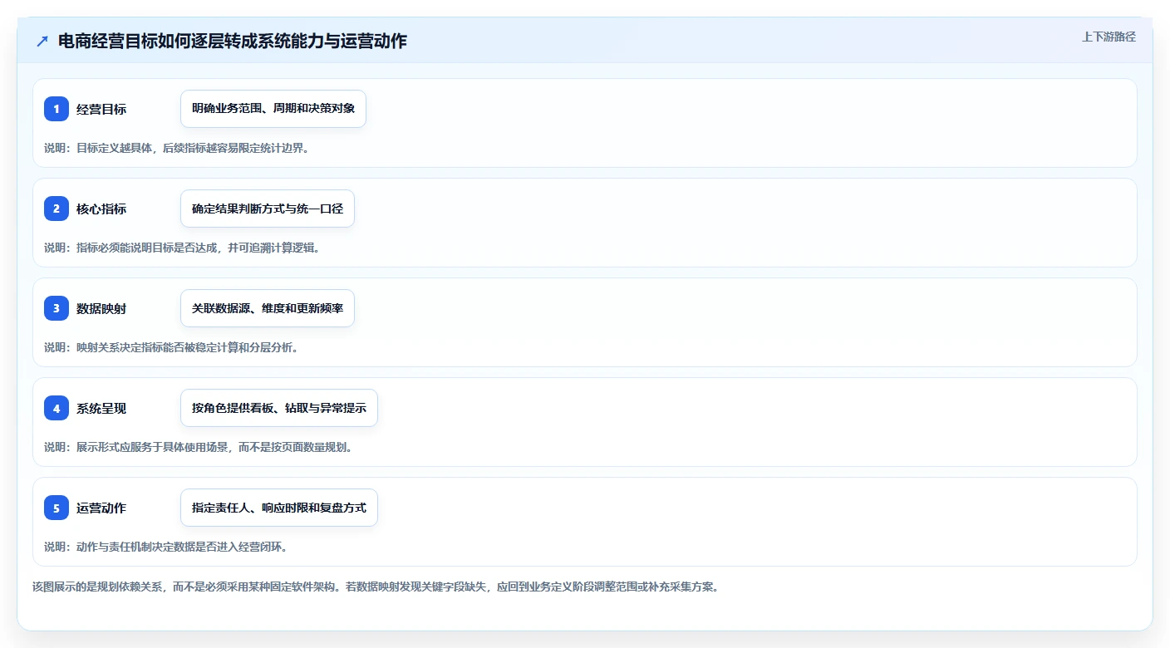Click the note 映射关系决定指标能否被稳定计算
Screen dimensions: 1170x648
(170, 347)
